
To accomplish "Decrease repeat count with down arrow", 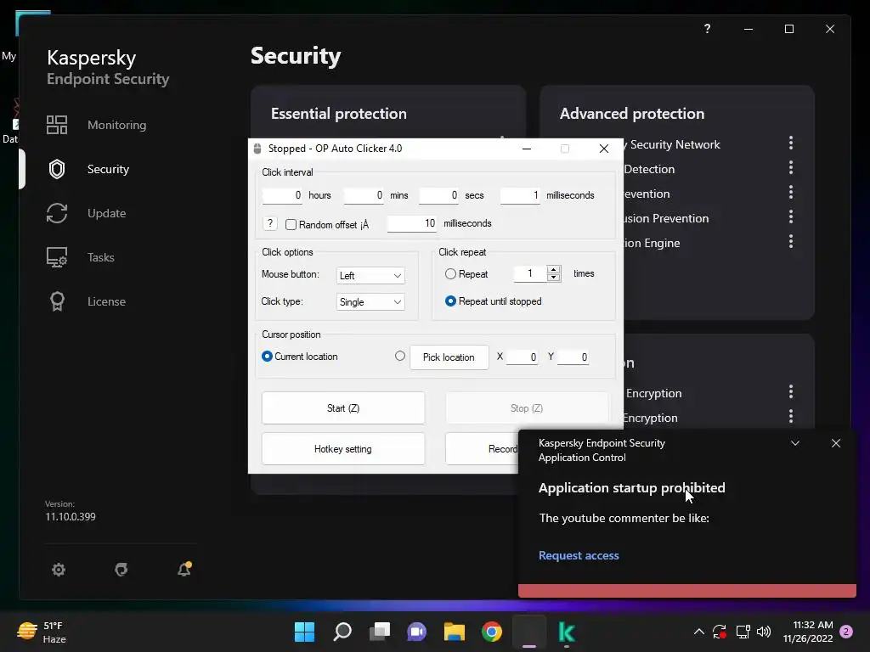I will point(553,278).
